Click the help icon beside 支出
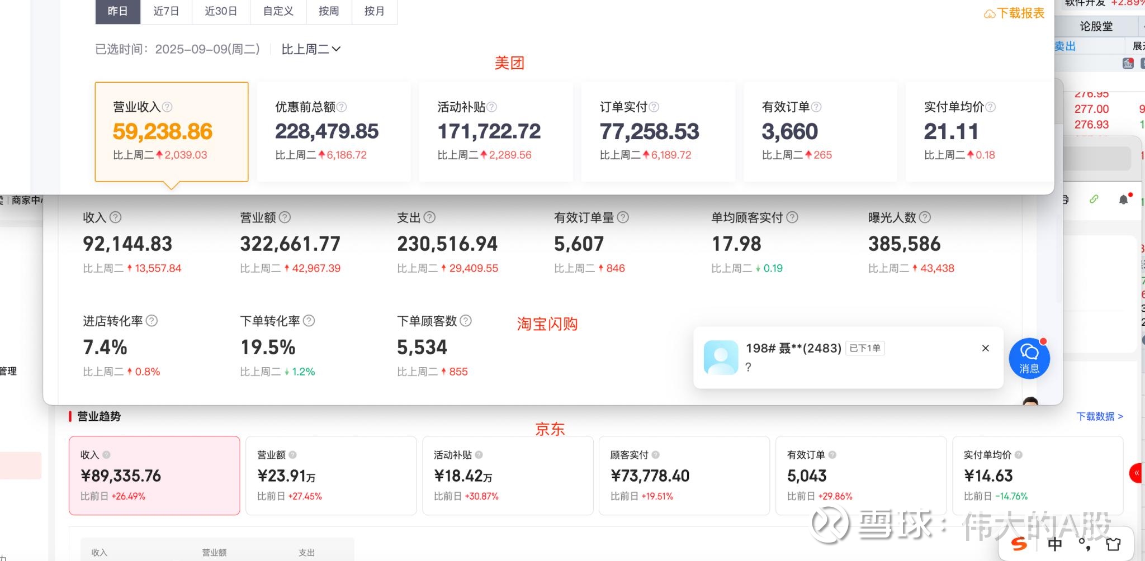The image size is (1145, 561). click(x=429, y=217)
